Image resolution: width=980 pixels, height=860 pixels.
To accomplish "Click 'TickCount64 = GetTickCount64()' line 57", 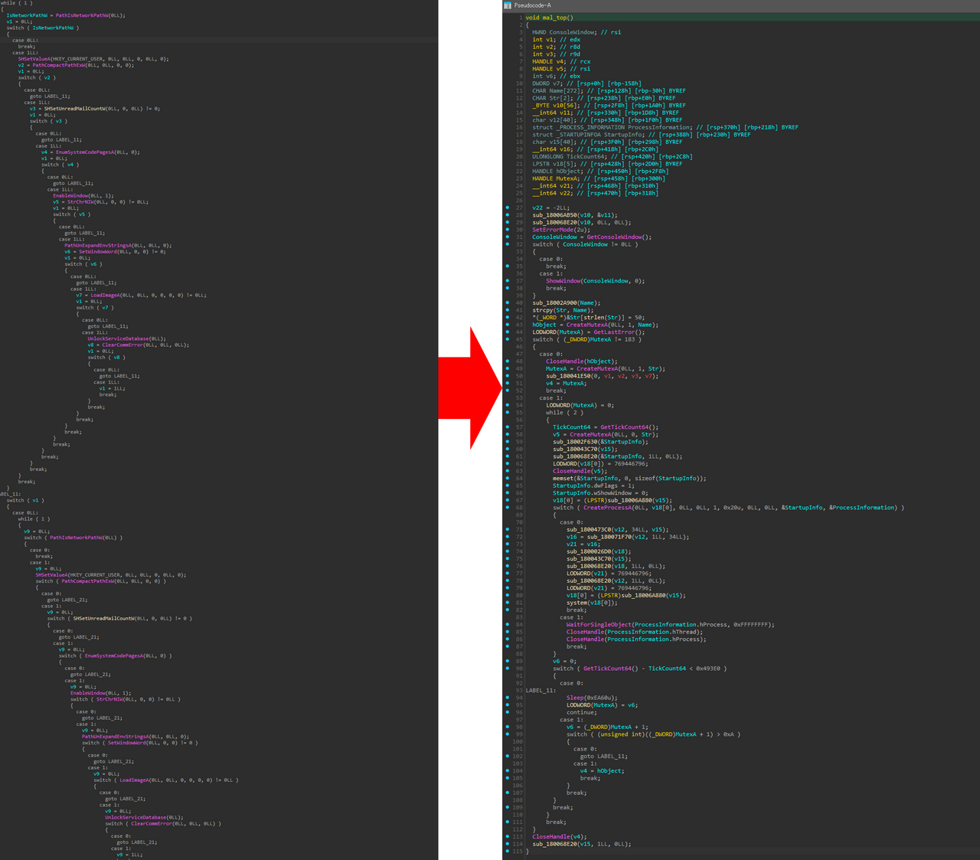I will click(605, 427).
